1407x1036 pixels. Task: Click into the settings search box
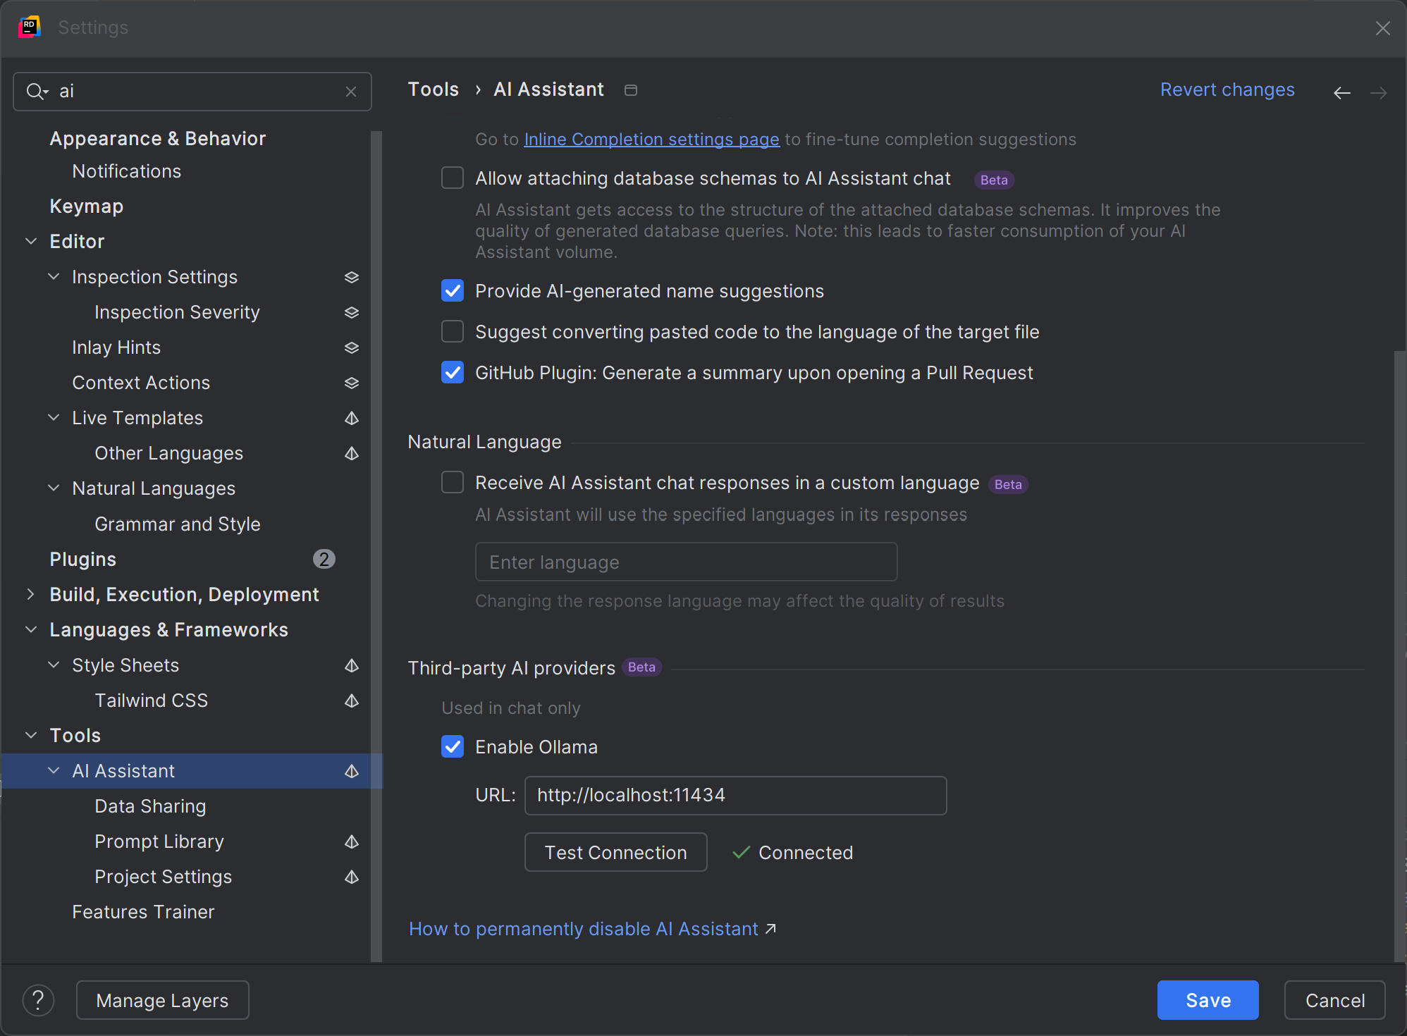coord(192,92)
